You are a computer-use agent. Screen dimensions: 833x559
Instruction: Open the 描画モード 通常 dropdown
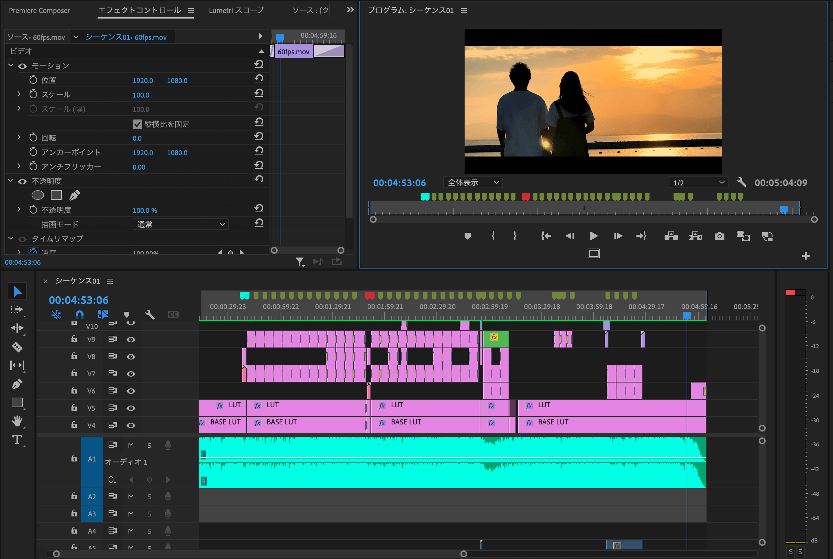click(x=180, y=224)
